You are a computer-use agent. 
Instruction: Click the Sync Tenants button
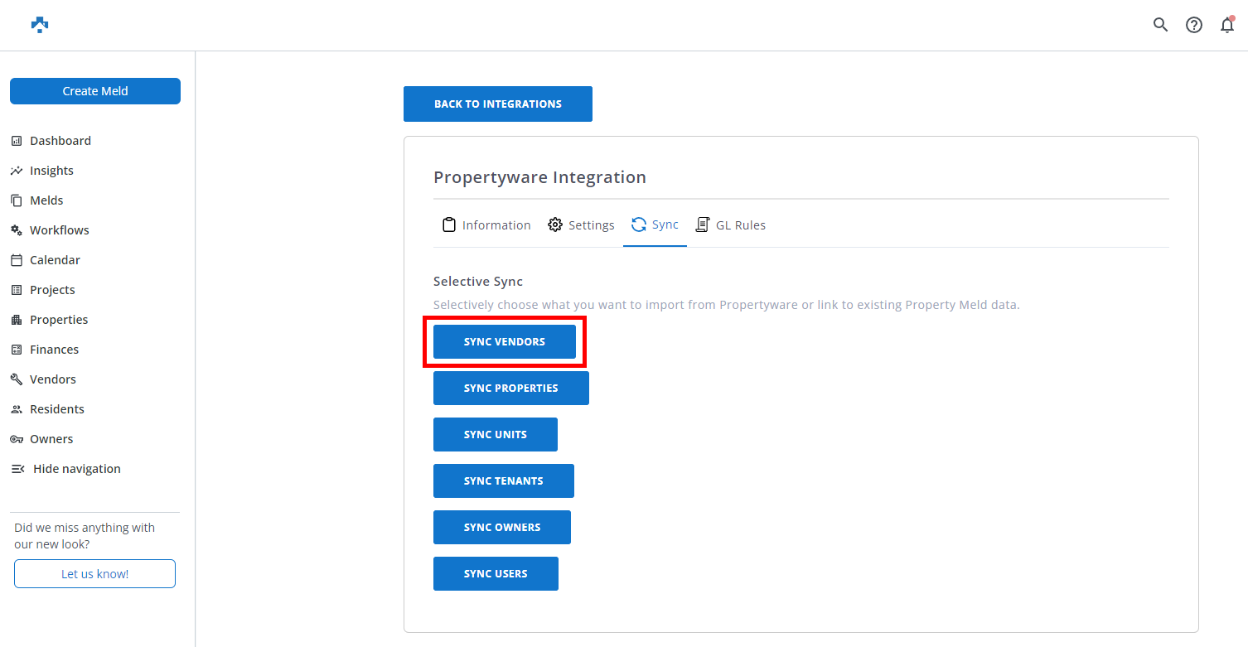click(503, 481)
